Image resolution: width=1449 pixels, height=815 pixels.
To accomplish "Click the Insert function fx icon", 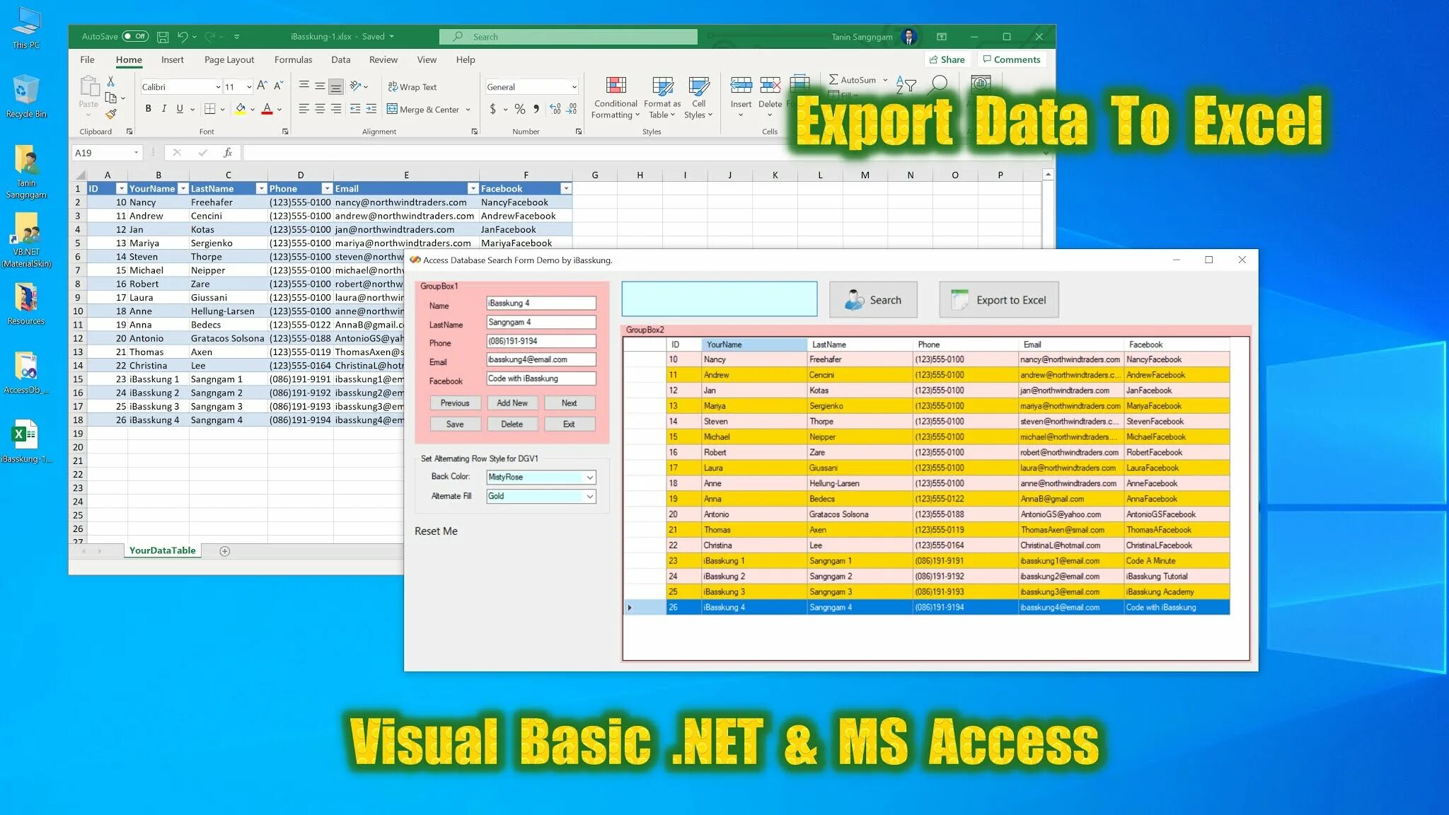I will [x=228, y=153].
